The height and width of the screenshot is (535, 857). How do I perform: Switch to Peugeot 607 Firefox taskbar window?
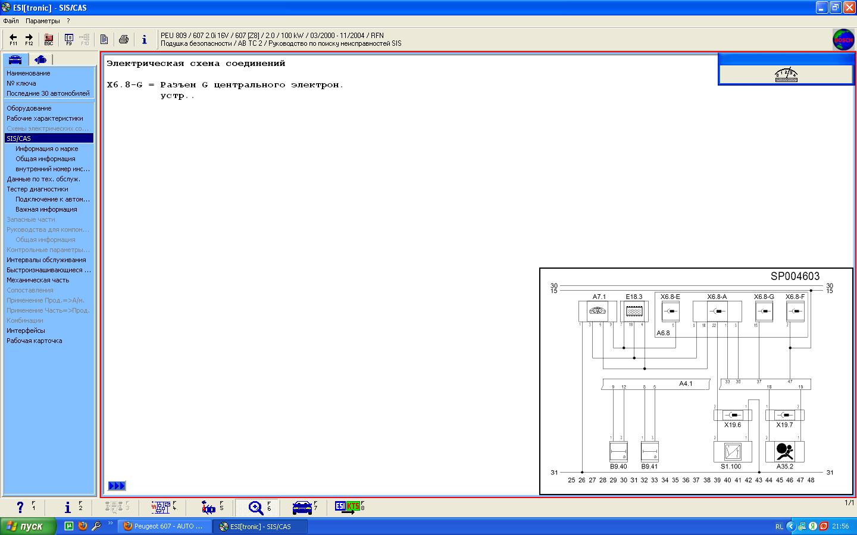click(165, 526)
